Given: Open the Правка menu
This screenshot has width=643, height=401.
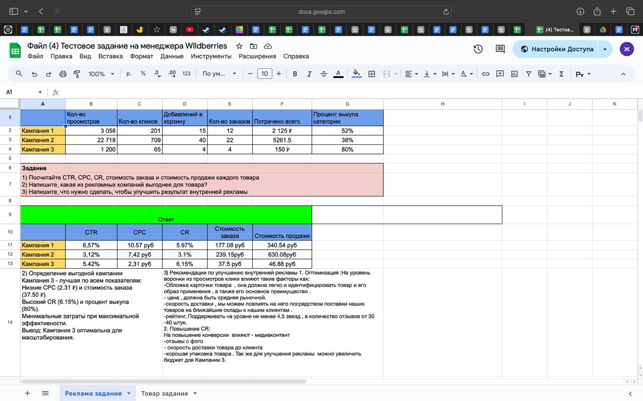Looking at the screenshot, I should pos(61,56).
